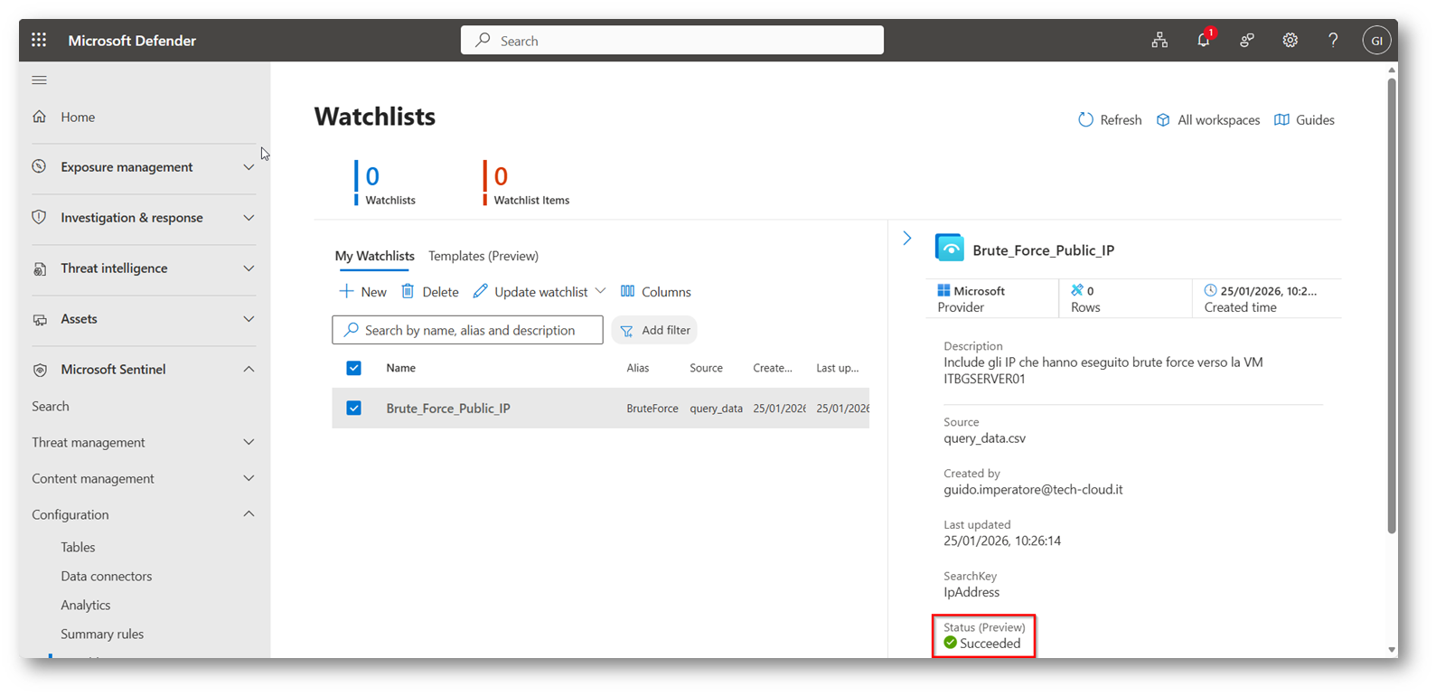Uncheck the Brute_Force_Public_IP row checkbox
The width and height of the screenshot is (1436, 696).
tap(353, 408)
